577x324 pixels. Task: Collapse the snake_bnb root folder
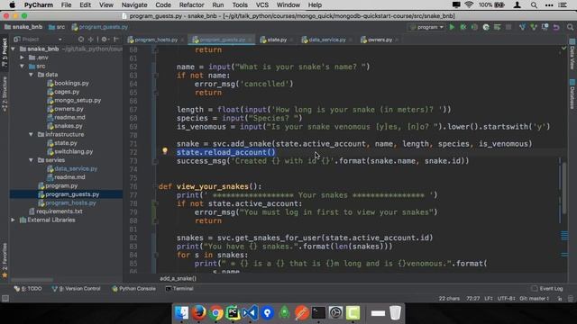click(14, 49)
